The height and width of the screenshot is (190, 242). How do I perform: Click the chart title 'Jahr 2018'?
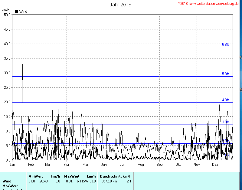(120, 5)
